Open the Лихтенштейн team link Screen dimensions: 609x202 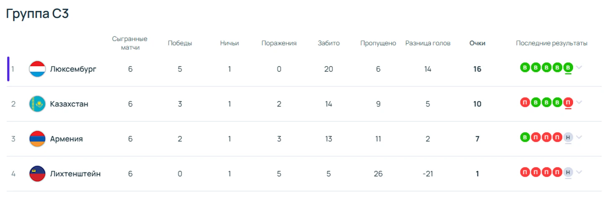coord(75,174)
